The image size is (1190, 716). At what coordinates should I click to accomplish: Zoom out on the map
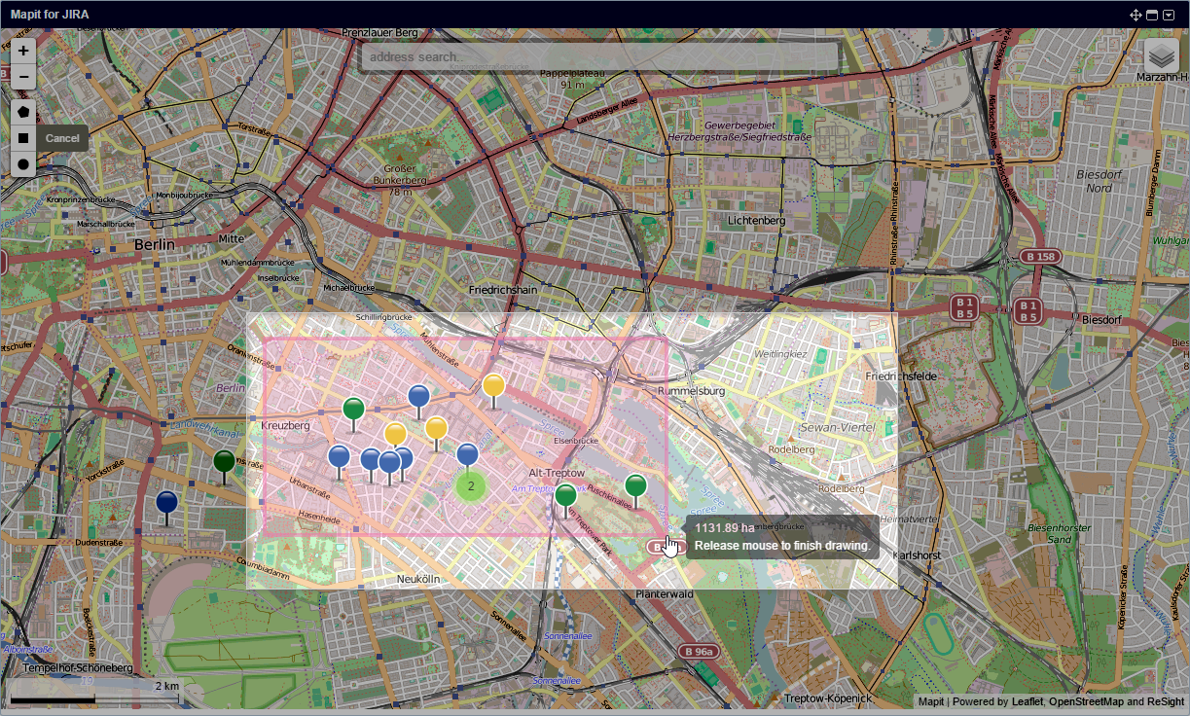pyautogui.click(x=21, y=76)
